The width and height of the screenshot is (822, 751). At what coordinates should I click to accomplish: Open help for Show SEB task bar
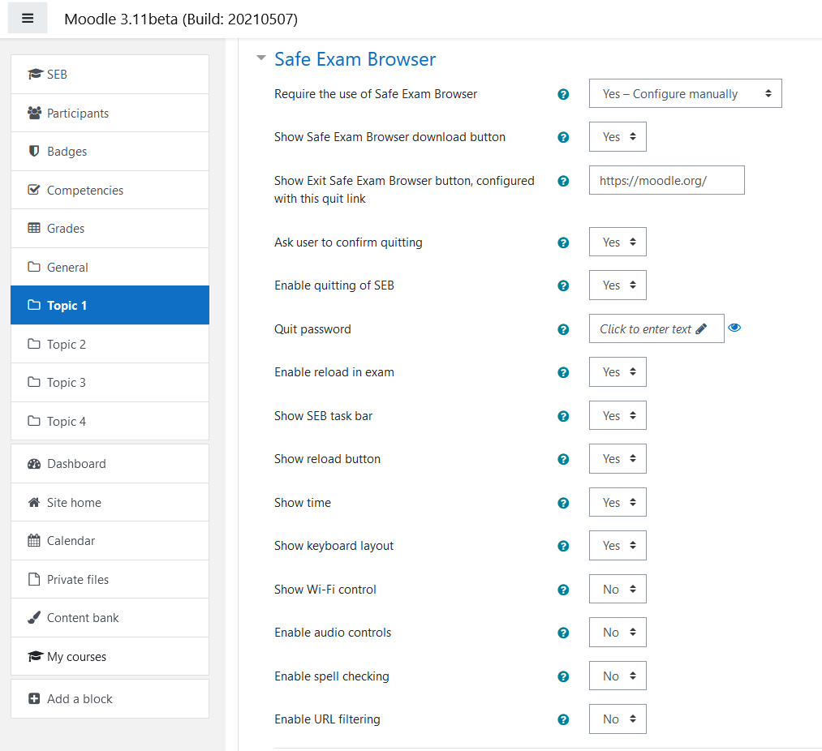[x=563, y=416]
